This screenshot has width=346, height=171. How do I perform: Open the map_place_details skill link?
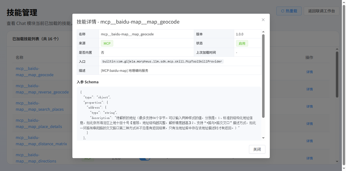pos(39,124)
